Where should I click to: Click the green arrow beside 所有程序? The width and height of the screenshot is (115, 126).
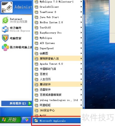(30, 103)
